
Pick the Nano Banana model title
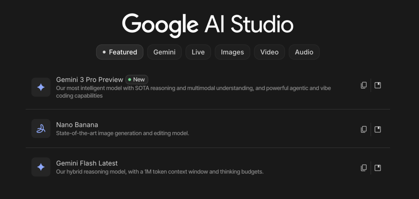(x=77, y=124)
